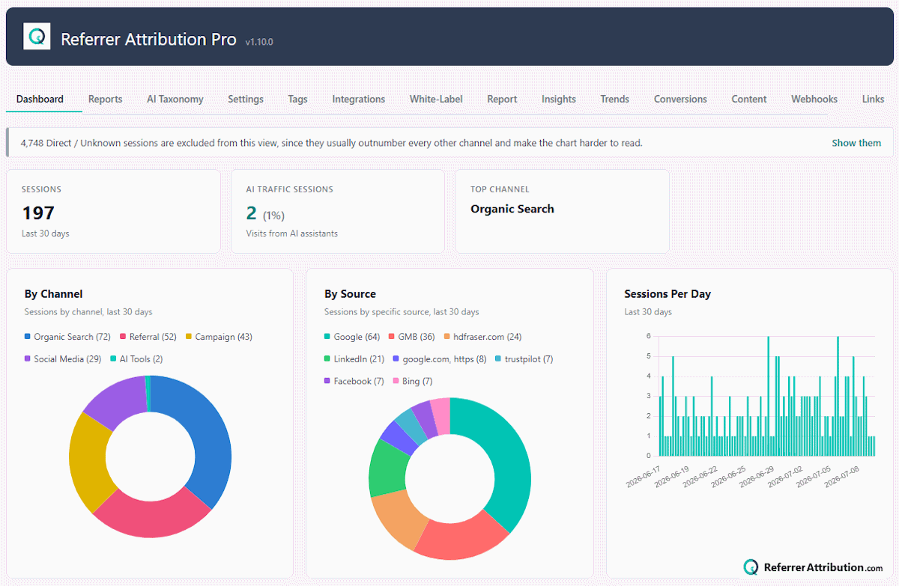Viewport: 899px width, 586px height.
Task: Click the ReferrerAttribution.com footer logo link
Action: (x=813, y=567)
